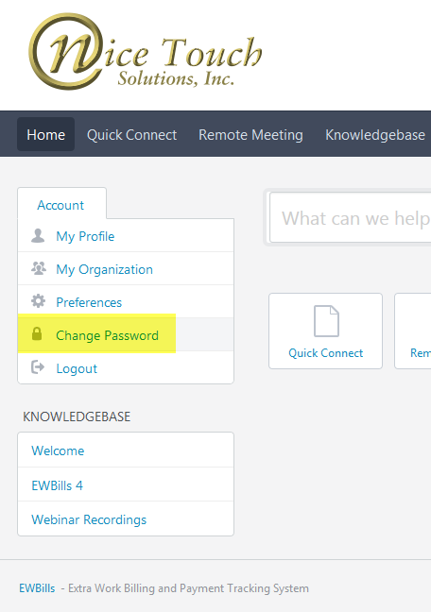
Task: Open the My Profile link
Action: pos(86,236)
